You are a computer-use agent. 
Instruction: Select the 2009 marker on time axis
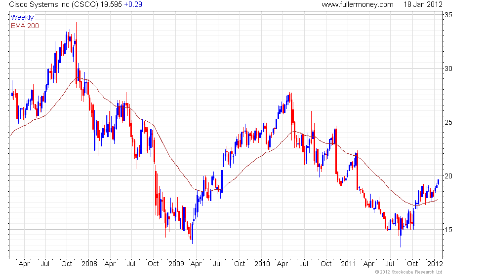pos(176,264)
